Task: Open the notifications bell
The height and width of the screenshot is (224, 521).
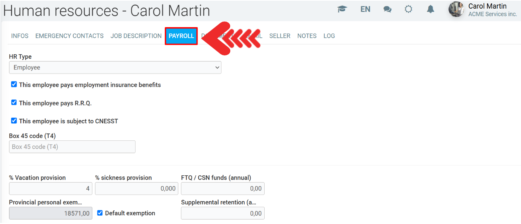Action: [x=431, y=9]
